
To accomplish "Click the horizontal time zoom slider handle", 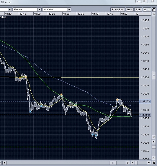I will [x=136, y=163].
